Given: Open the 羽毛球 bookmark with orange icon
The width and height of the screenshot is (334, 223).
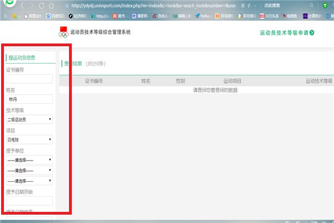Looking at the screenshot, I should pos(224,16).
